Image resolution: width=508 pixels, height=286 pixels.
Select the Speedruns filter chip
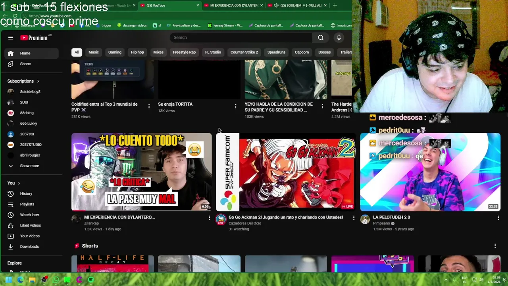pos(276,52)
